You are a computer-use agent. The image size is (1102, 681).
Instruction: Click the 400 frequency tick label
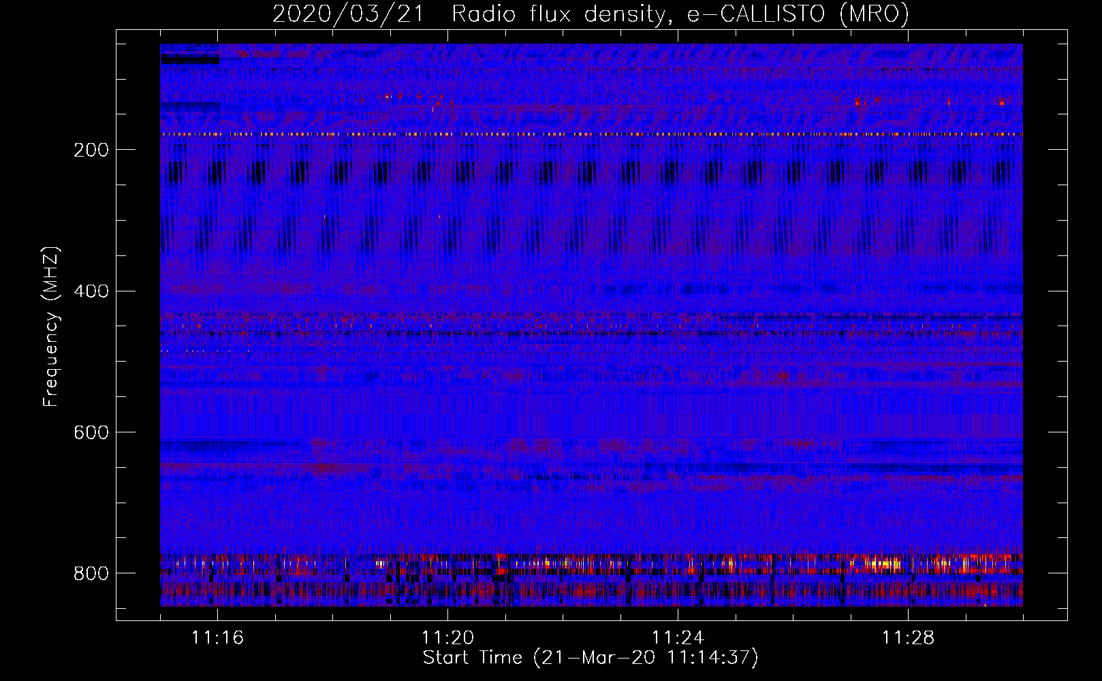(x=91, y=291)
